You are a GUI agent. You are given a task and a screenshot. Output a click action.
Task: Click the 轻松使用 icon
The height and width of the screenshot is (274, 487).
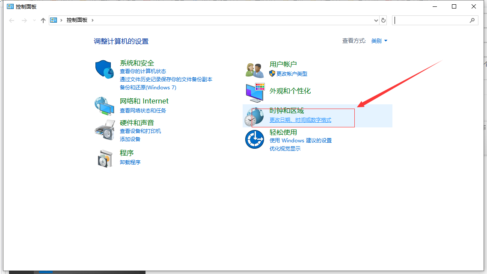[x=254, y=139]
